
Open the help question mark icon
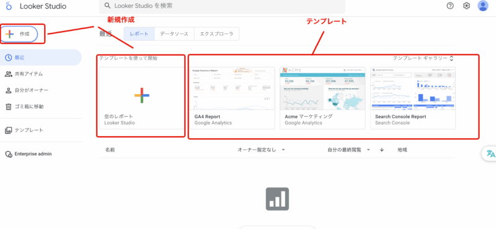(x=450, y=6)
